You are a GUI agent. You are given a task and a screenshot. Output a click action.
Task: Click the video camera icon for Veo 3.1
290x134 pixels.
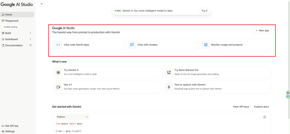pos(58,87)
